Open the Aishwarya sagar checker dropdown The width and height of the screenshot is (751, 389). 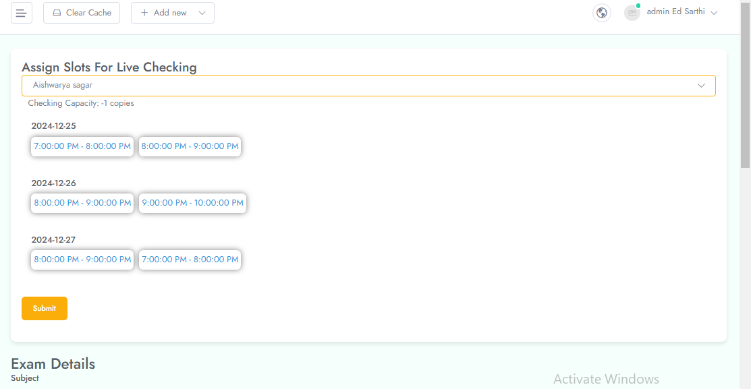coord(368,86)
